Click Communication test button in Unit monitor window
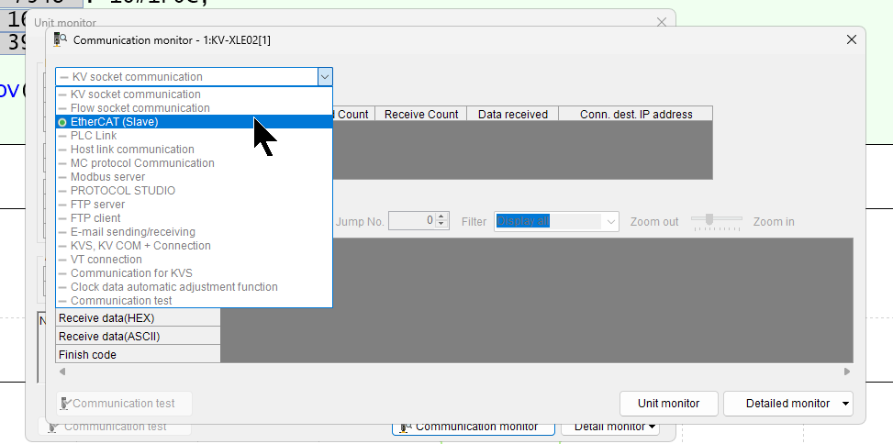Viewport: 893px width, 444px height. click(115, 427)
